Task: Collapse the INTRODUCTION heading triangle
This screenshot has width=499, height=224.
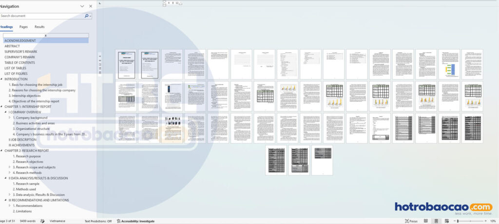Action: (1, 79)
